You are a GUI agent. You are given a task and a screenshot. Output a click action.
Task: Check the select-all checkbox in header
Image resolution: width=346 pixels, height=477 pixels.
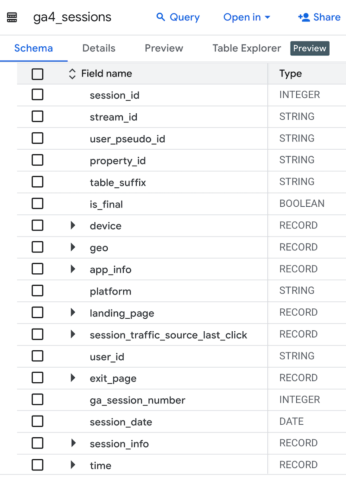tap(37, 74)
